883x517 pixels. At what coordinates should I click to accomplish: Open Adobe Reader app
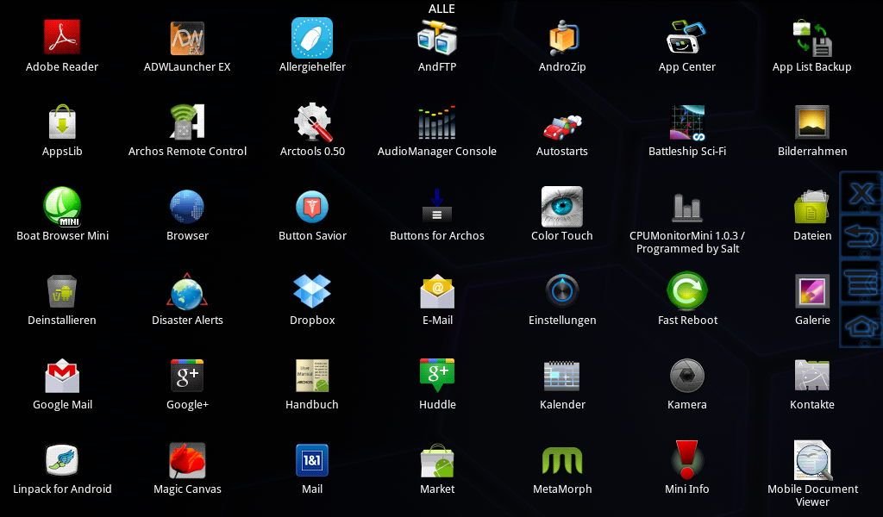(x=62, y=37)
